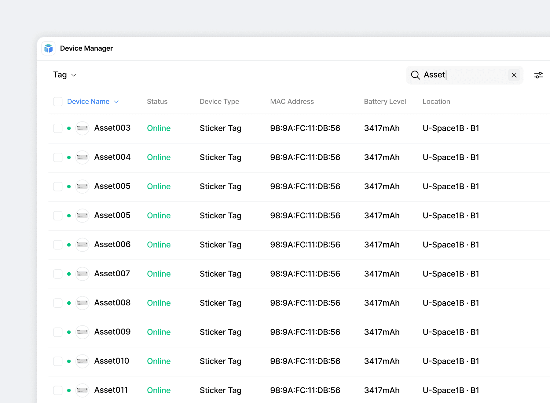This screenshot has height=403, width=550.
Task: Select the Asset008 row checkbox
Action: click(x=58, y=303)
